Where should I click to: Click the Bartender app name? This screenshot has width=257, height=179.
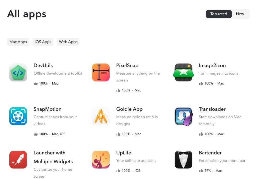tap(210, 153)
